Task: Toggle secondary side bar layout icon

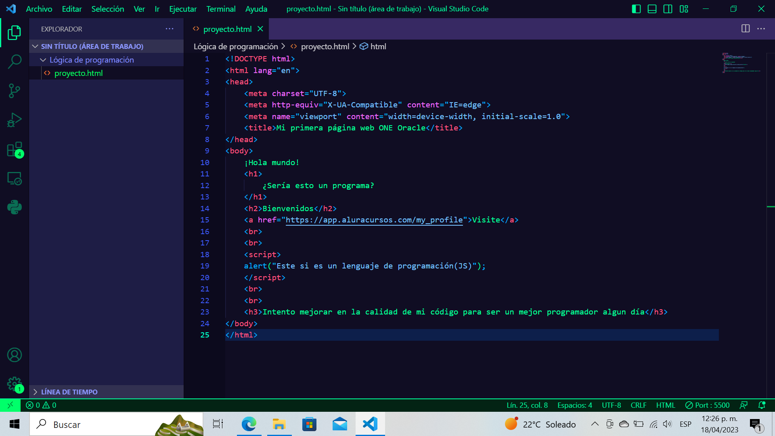Action: 668,9
